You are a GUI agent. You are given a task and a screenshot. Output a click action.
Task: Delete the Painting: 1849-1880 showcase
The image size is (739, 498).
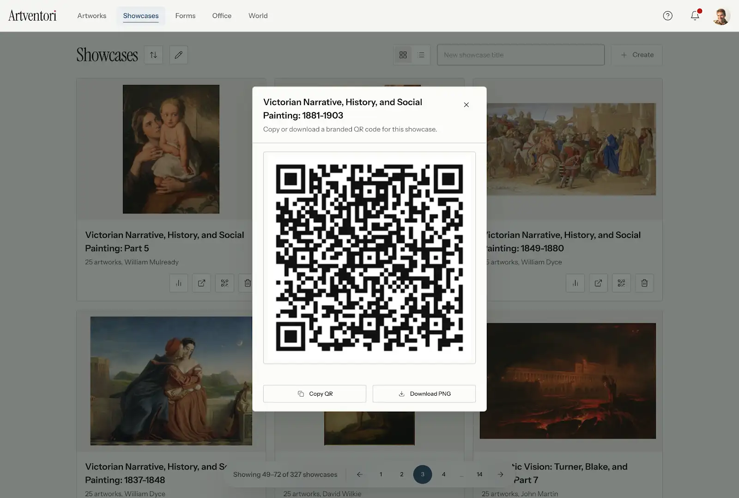pyautogui.click(x=644, y=283)
